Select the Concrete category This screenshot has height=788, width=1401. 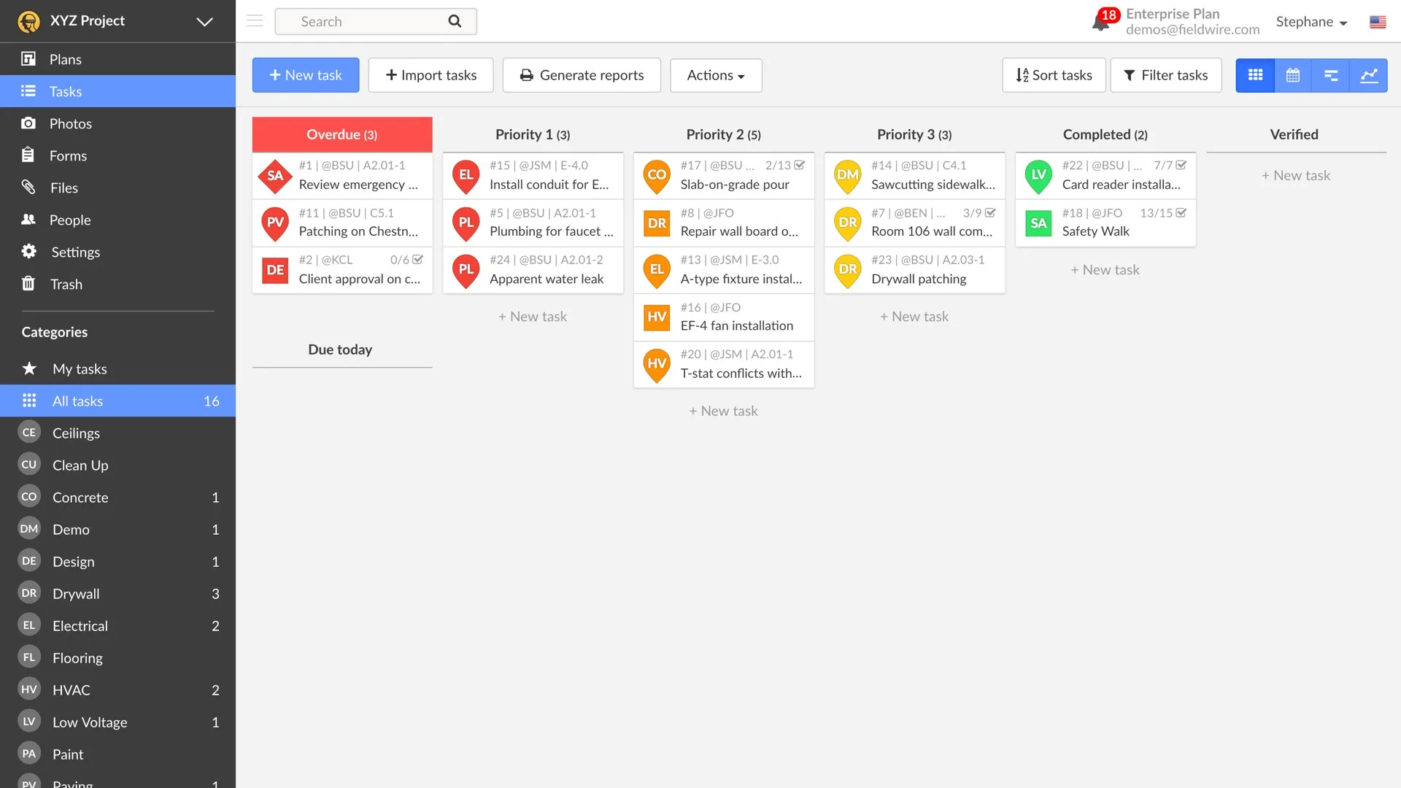click(x=117, y=497)
